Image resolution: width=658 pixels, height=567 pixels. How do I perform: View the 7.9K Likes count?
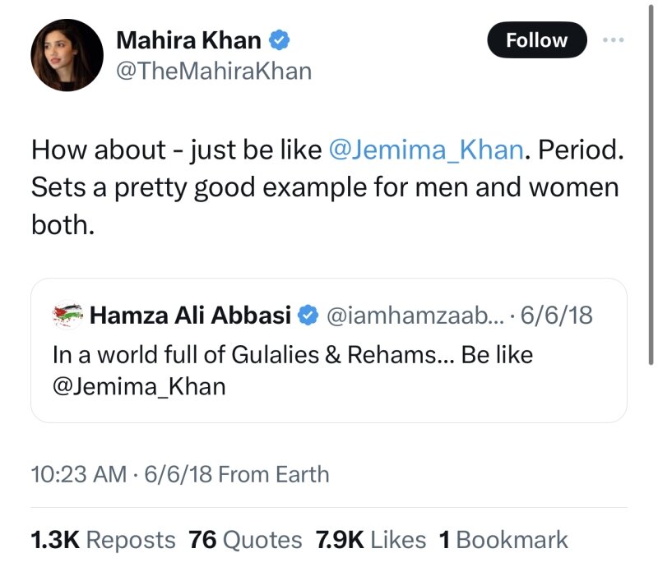coord(370,540)
